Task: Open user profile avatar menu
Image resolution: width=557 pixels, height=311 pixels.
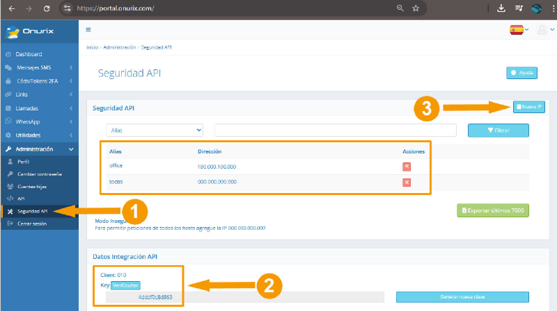Action: 542,30
